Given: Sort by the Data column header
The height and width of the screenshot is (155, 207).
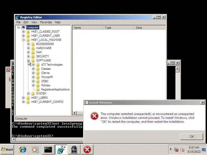Looking at the screenshot, I should (x=150, y=28).
